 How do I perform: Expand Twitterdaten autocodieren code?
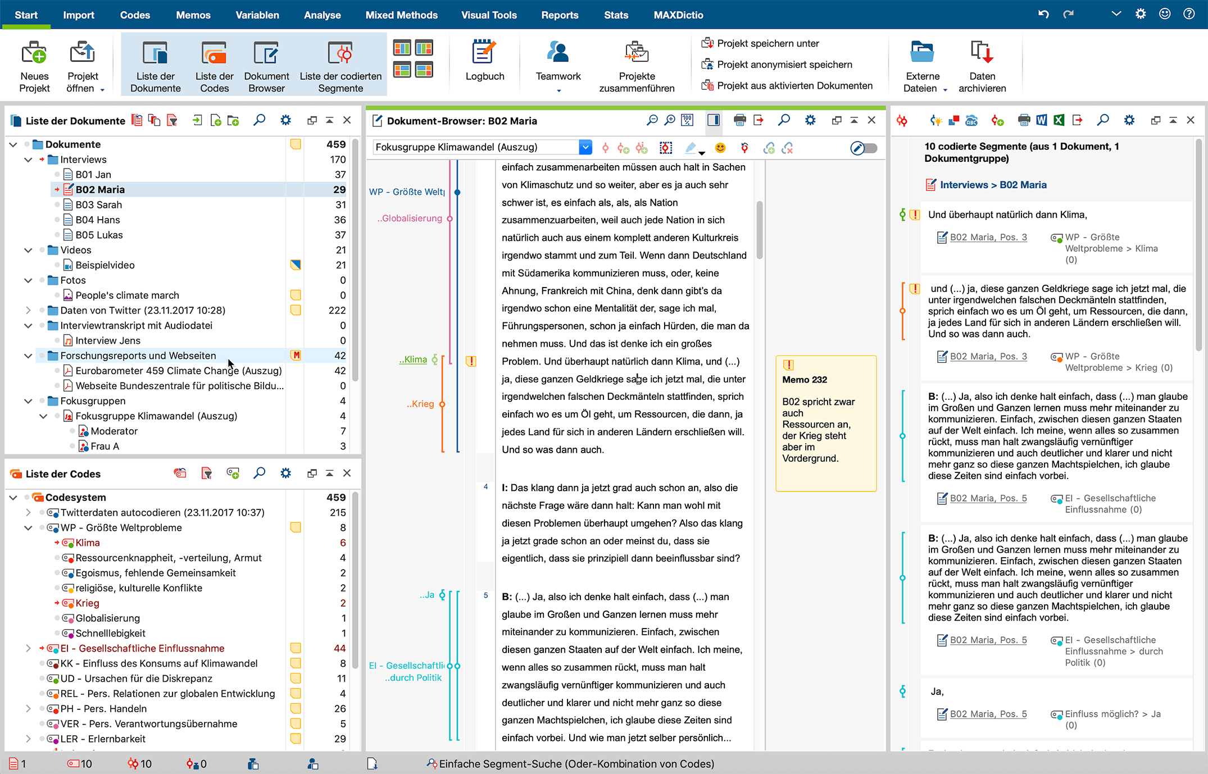click(x=28, y=513)
